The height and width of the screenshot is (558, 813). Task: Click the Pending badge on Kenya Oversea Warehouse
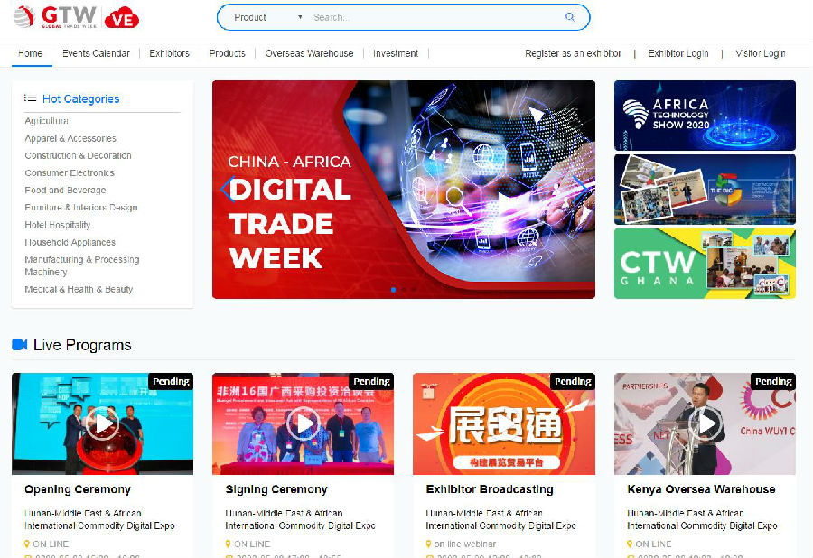coord(773,381)
